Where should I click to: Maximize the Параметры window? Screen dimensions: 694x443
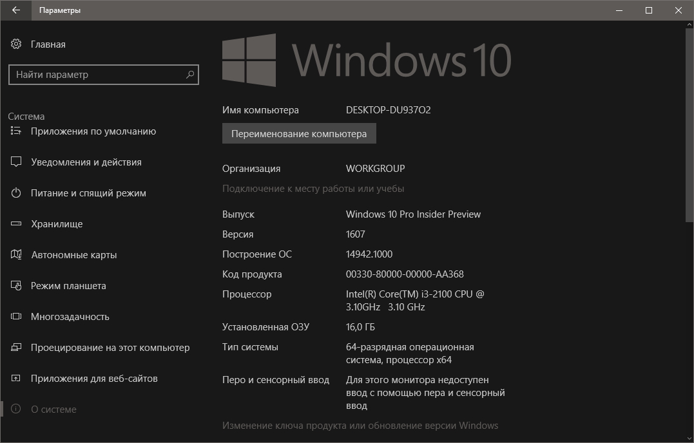[649, 10]
